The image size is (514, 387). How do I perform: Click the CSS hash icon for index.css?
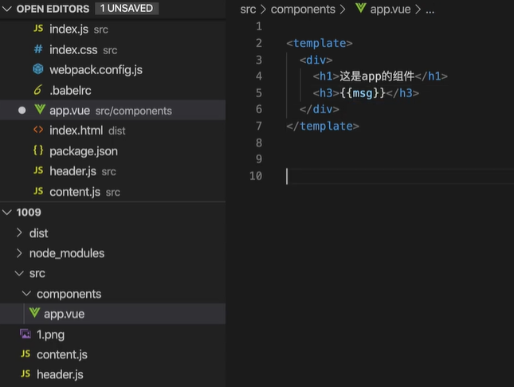[x=38, y=49]
